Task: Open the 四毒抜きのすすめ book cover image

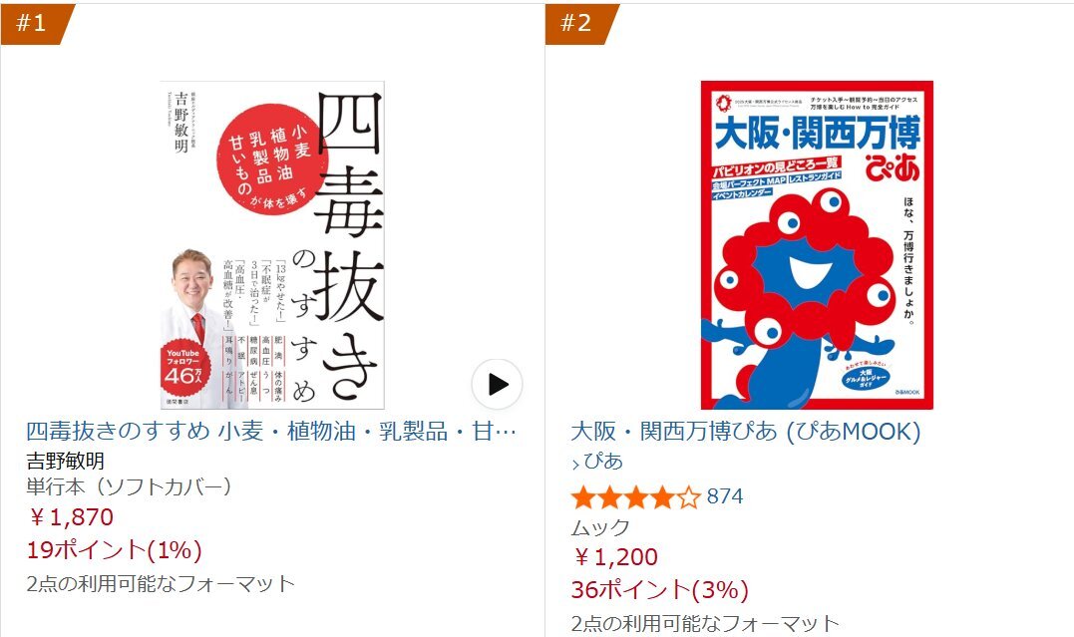Action: coord(272,245)
